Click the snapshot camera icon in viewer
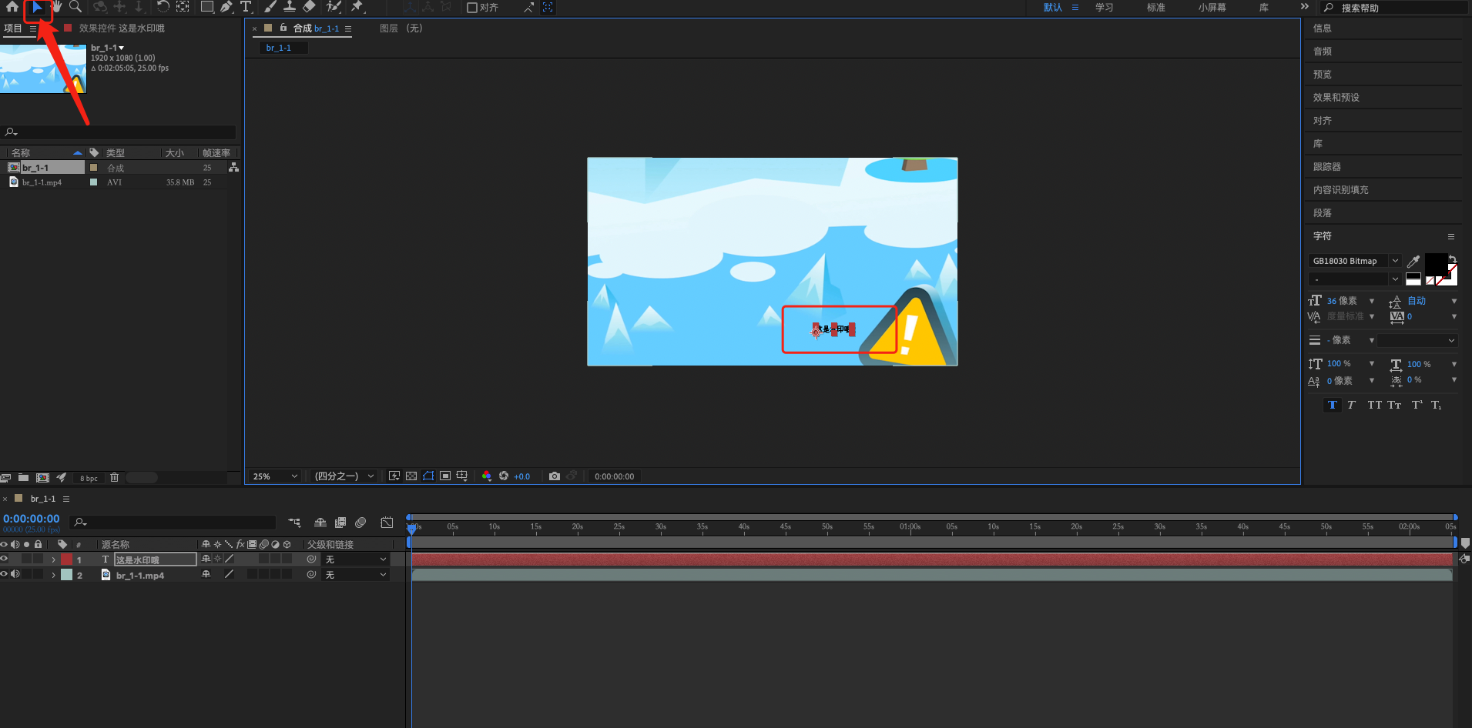The height and width of the screenshot is (728, 1472). click(x=555, y=476)
